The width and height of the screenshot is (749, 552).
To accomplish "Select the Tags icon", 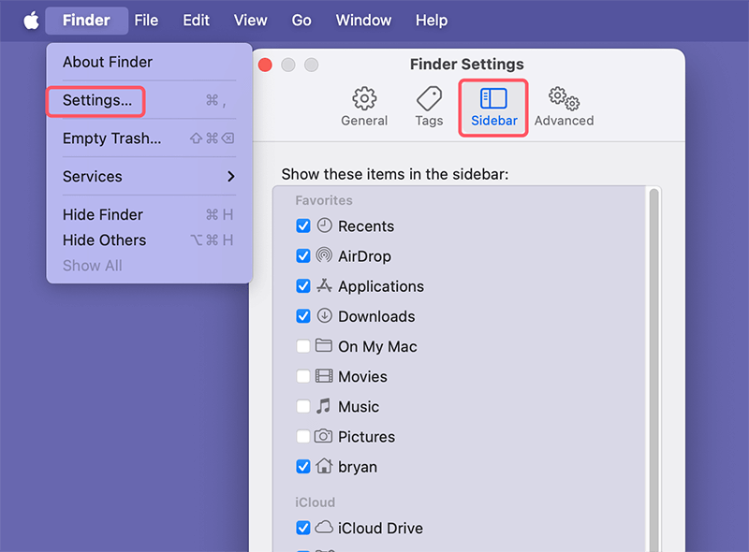I will 429,98.
